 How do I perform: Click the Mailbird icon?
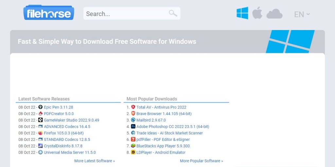[x=133, y=120]
